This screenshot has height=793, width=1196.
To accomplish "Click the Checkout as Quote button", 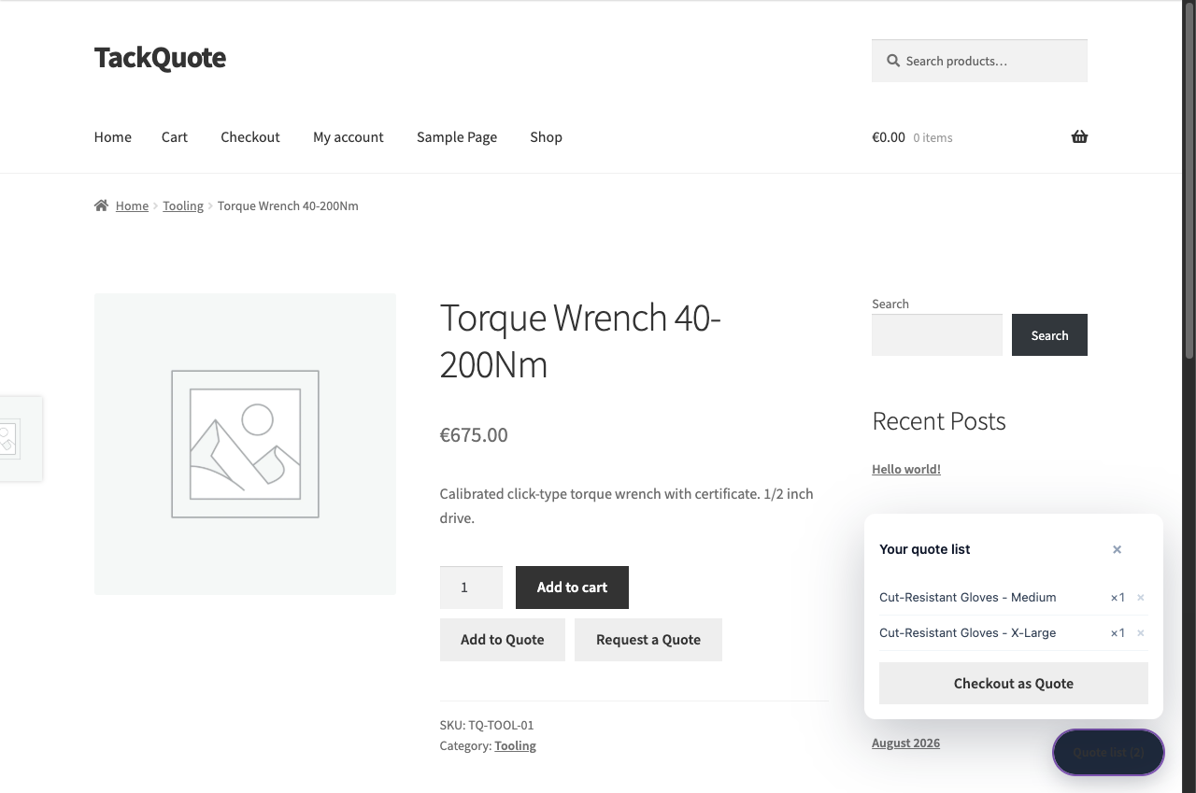I will [1014, 684].
